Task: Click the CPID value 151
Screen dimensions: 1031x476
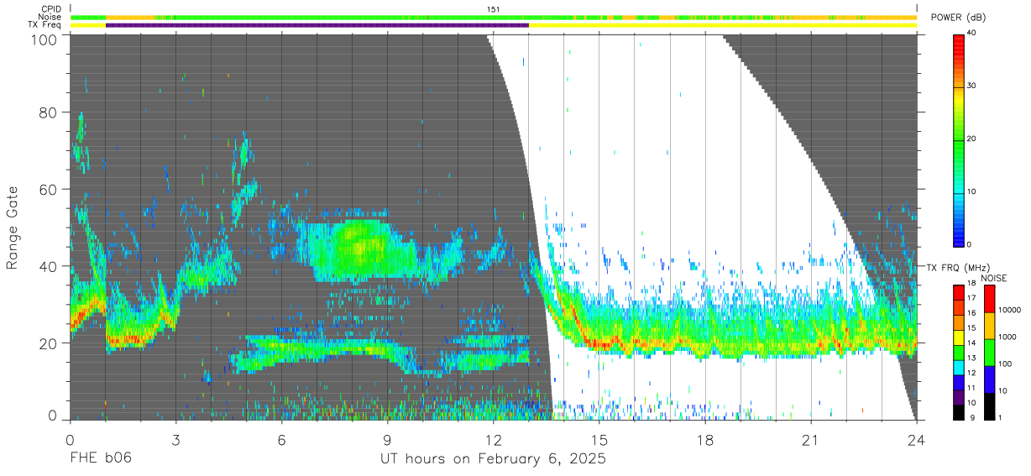Action: [494, 9]
